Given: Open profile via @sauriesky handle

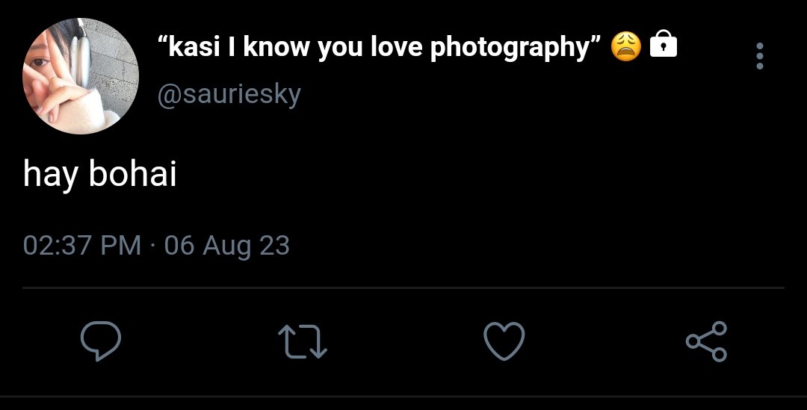Looking at the screenshot, I should click(229, 95).
